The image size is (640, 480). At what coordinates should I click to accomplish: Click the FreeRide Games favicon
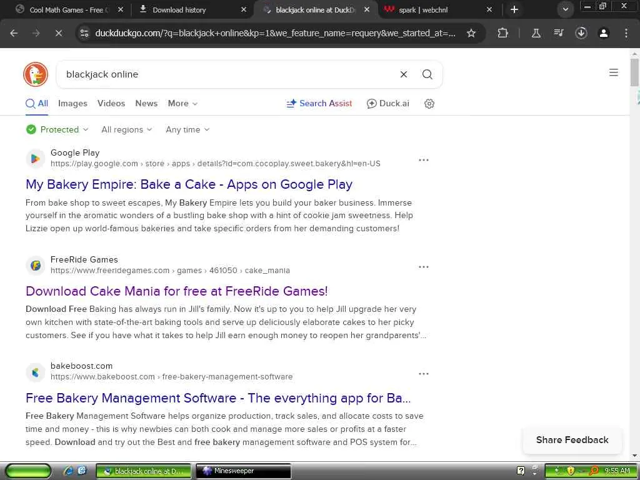pos(36,265)
